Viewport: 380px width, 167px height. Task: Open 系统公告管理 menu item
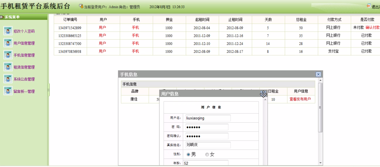click(x=24, y=79)
